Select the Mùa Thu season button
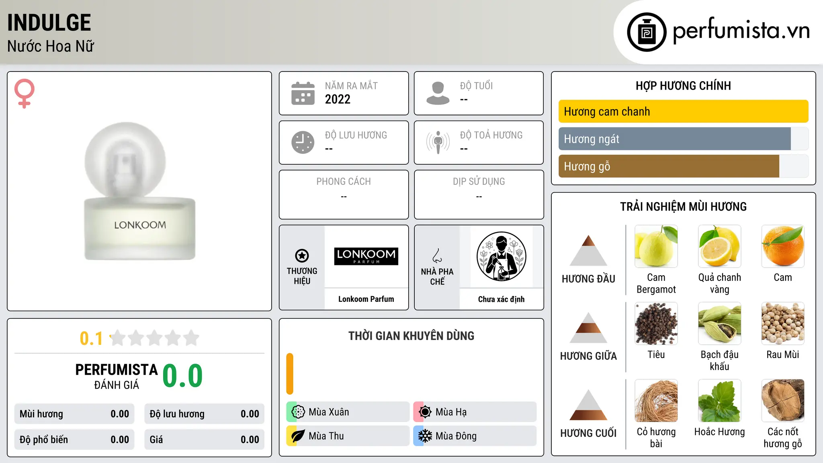The height and width of the screenshot is (463, 823). click(x=348, y=436)
